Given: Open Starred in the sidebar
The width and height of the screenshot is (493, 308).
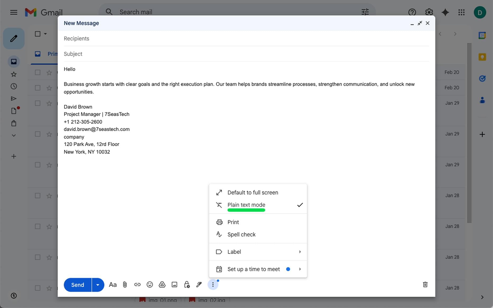Looking at the screenshot, I should coord(14,74).
